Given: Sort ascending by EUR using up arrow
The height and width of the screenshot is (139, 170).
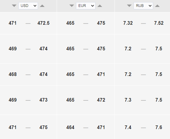Looking at the screenshot, I should coord(100,6).
